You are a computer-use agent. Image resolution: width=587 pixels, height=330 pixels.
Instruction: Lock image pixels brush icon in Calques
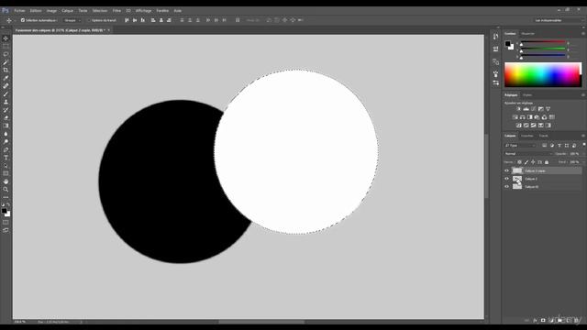(526, 162)
